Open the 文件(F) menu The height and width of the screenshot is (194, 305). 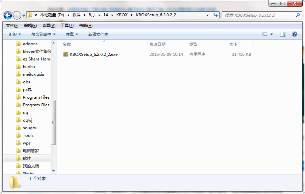coord(12,26)
